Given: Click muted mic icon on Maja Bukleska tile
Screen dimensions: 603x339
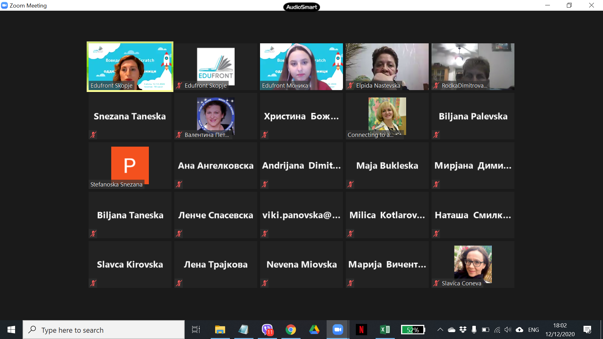Looking at the screenshot, I should point(350,184).
